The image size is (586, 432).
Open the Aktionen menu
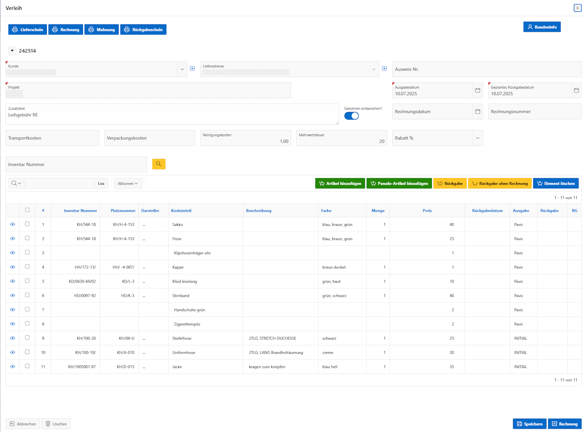(x=128, y=184)
